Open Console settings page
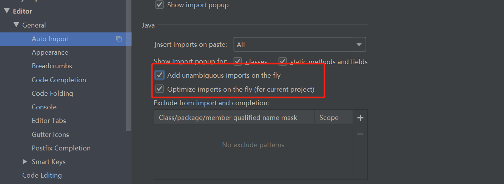The image size is (504, 184). (x=44, y=107)
